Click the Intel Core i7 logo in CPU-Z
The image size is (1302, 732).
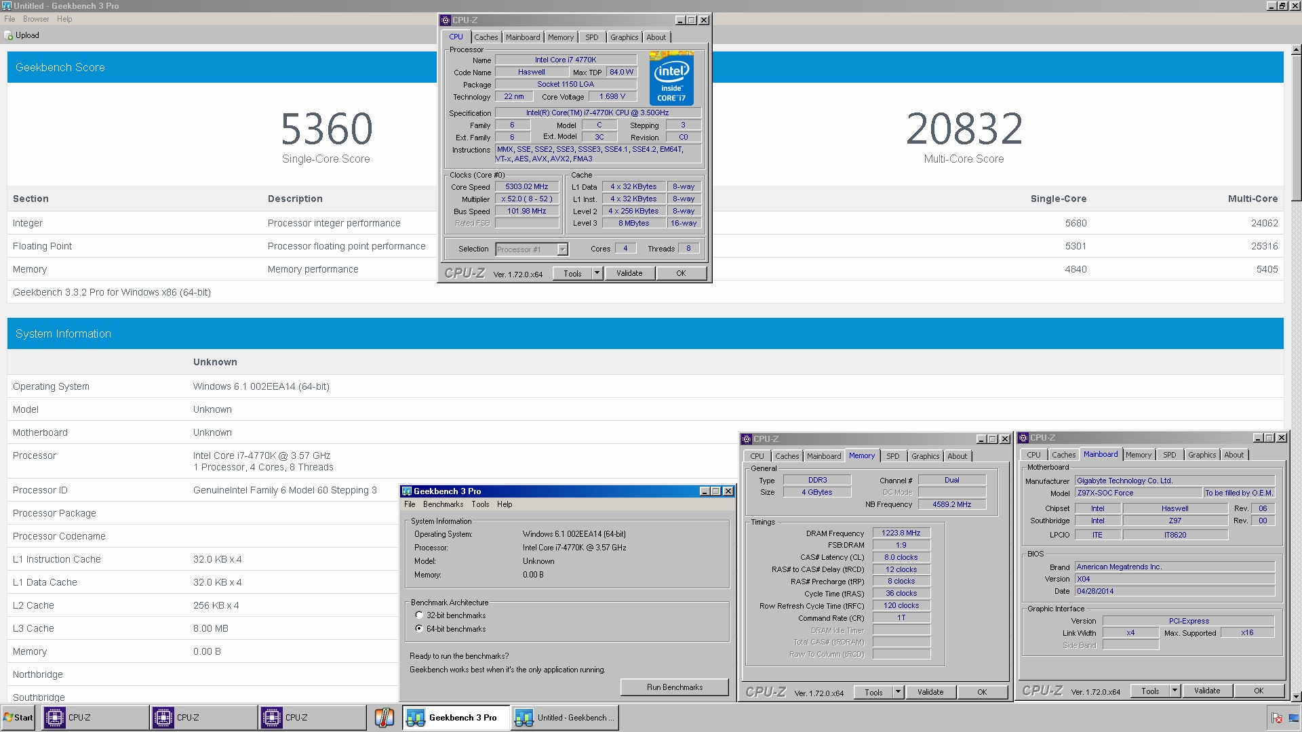pyautogui.click(x=671, y=78)
